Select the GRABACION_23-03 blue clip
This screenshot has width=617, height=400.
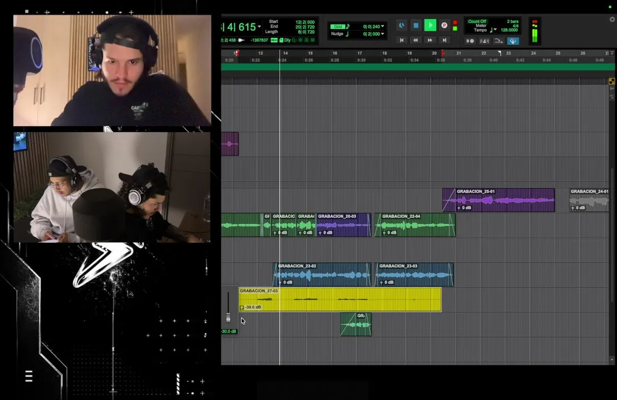click(414, 274)
